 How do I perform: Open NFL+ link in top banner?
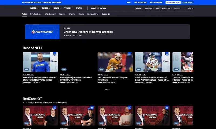click(x=129, y=2)
